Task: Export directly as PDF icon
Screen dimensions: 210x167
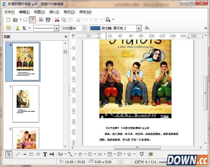Action: click(x=41, y=20)
